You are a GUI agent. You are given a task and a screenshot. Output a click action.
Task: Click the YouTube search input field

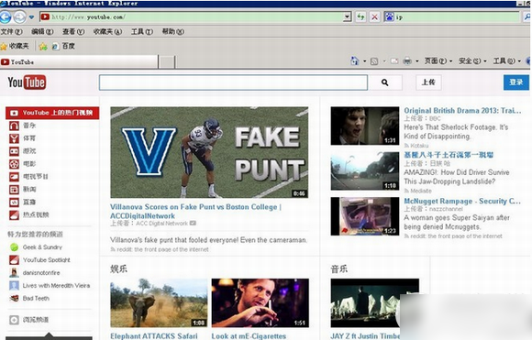(233, 82)
